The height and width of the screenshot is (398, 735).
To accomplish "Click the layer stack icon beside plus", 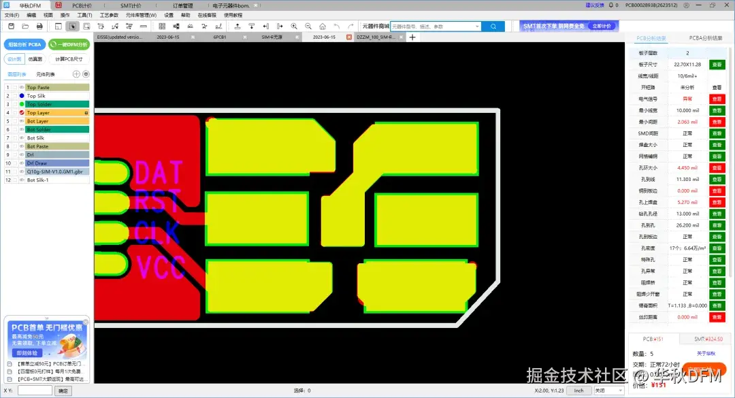I will point(86,74).
